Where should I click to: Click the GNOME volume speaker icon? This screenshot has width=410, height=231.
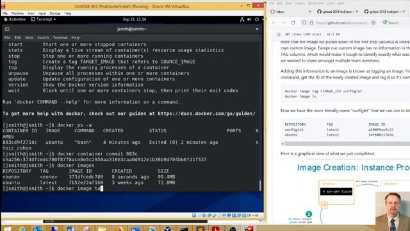tap(249, 19)
